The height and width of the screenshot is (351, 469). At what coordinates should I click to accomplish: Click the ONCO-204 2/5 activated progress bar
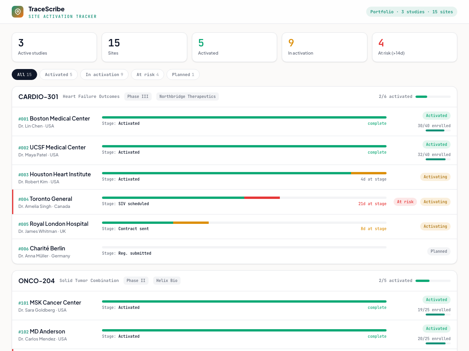pos(433,280)
